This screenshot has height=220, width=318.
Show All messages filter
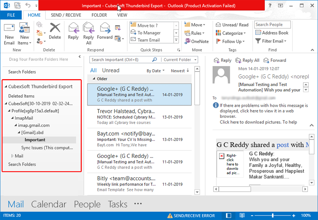[93, 71]
